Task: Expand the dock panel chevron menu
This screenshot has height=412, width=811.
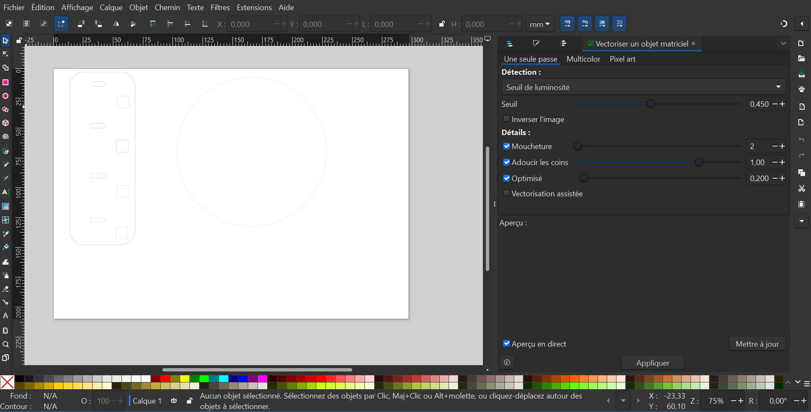Action: 783,43
